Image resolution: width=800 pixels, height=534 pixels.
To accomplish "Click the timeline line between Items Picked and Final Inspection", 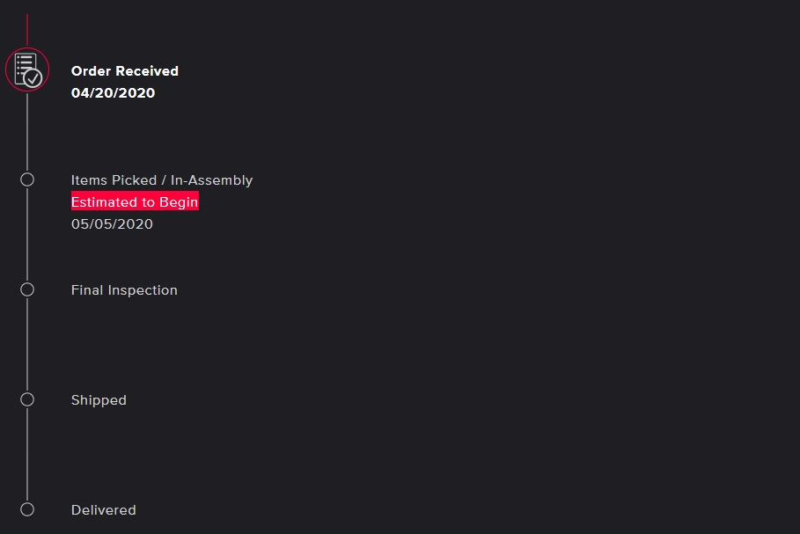I will click(27, 234).
